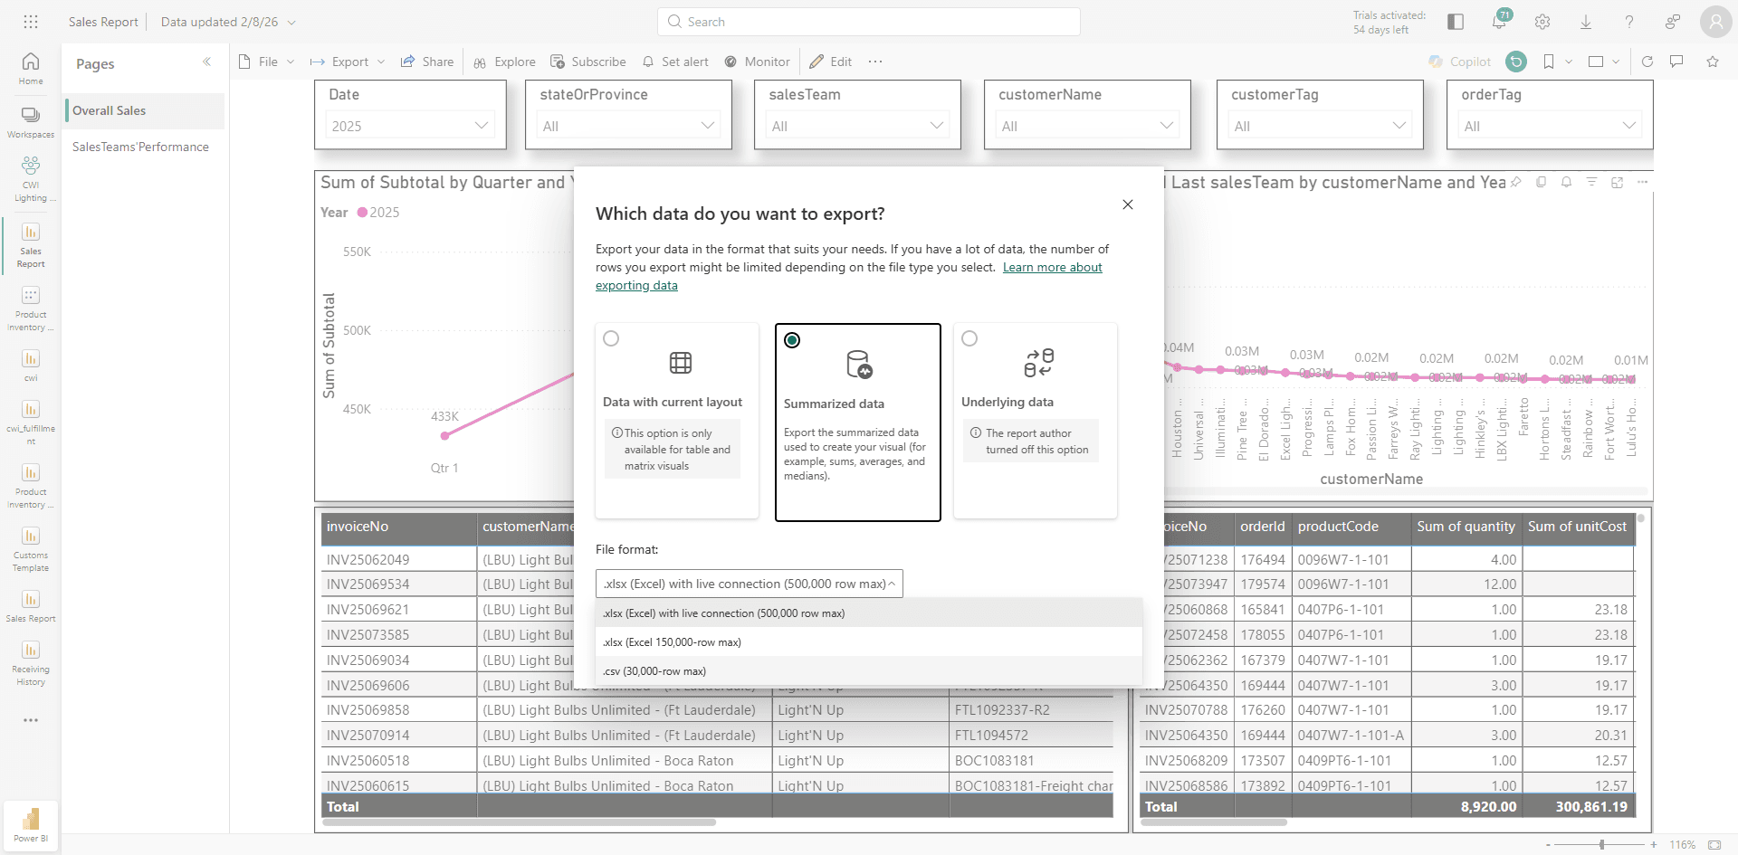Image resolution: width=1738 pixels, height=855 pixels.
Task: Click the zoom slider handle
Action: tap(1602, 844)
